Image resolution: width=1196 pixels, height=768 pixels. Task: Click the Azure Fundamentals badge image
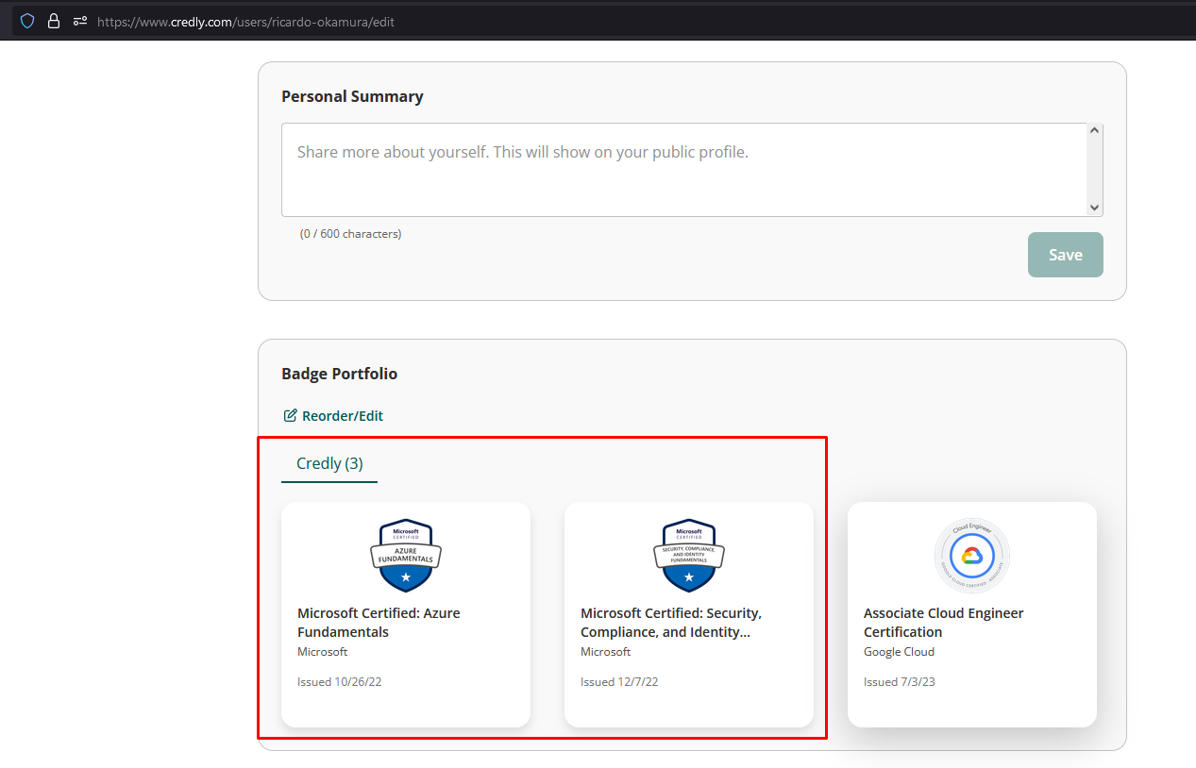[406, 556]
